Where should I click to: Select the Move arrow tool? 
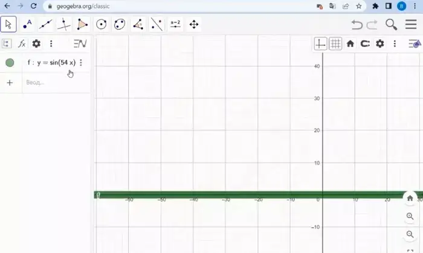[8, 24]
